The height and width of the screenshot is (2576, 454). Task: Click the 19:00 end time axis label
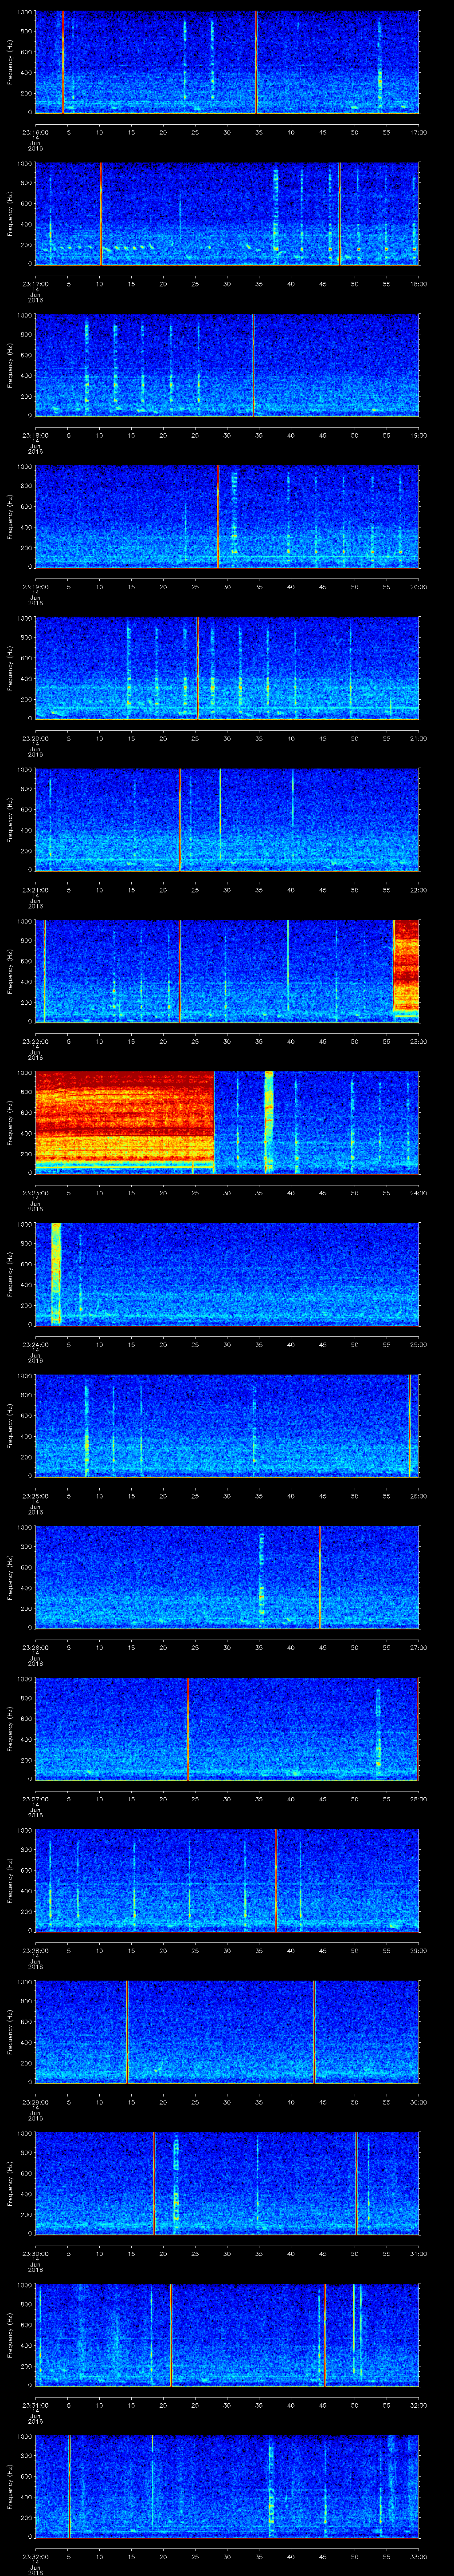tap(418, 435)
